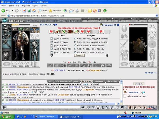Image resolution: width=159 pixels, height=119 pixels.
Task: Click SER-VOLT's helmet equipment slot
Action: pyautogui.click(x=7, y=29)
